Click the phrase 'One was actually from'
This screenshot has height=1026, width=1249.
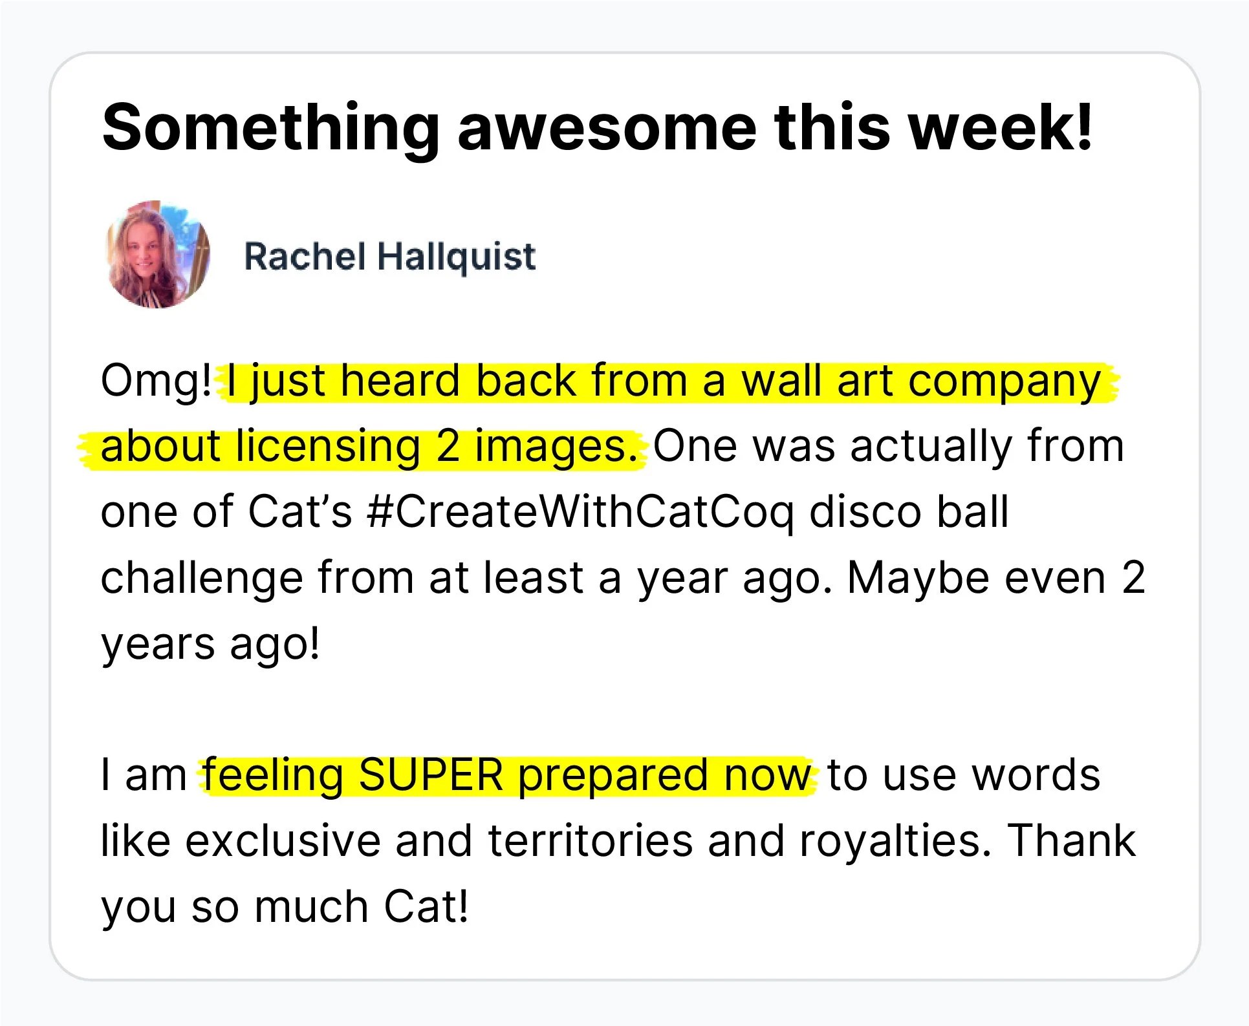pyautogui.click(x=889, y=447)
